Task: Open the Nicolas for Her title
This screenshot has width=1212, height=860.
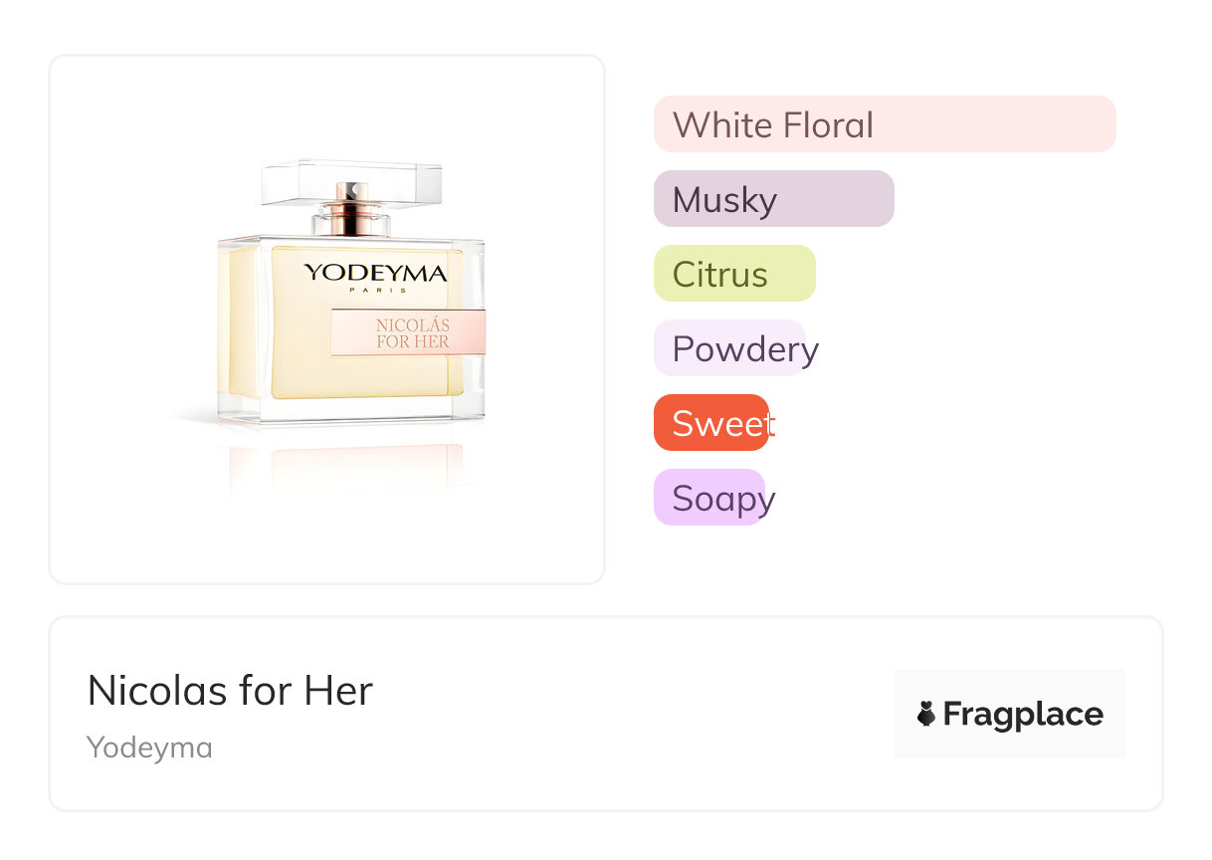Action: click(x=230, y=690)
